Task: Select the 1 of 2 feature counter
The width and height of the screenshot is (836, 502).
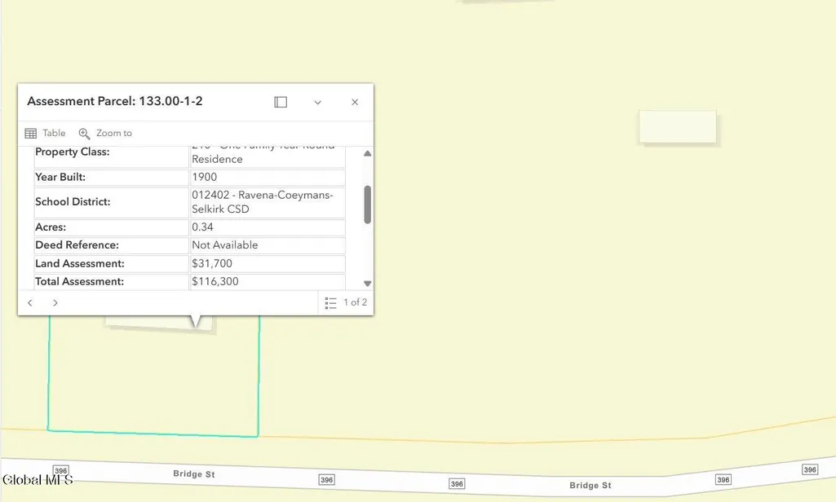Action: (x=355, y=302)
